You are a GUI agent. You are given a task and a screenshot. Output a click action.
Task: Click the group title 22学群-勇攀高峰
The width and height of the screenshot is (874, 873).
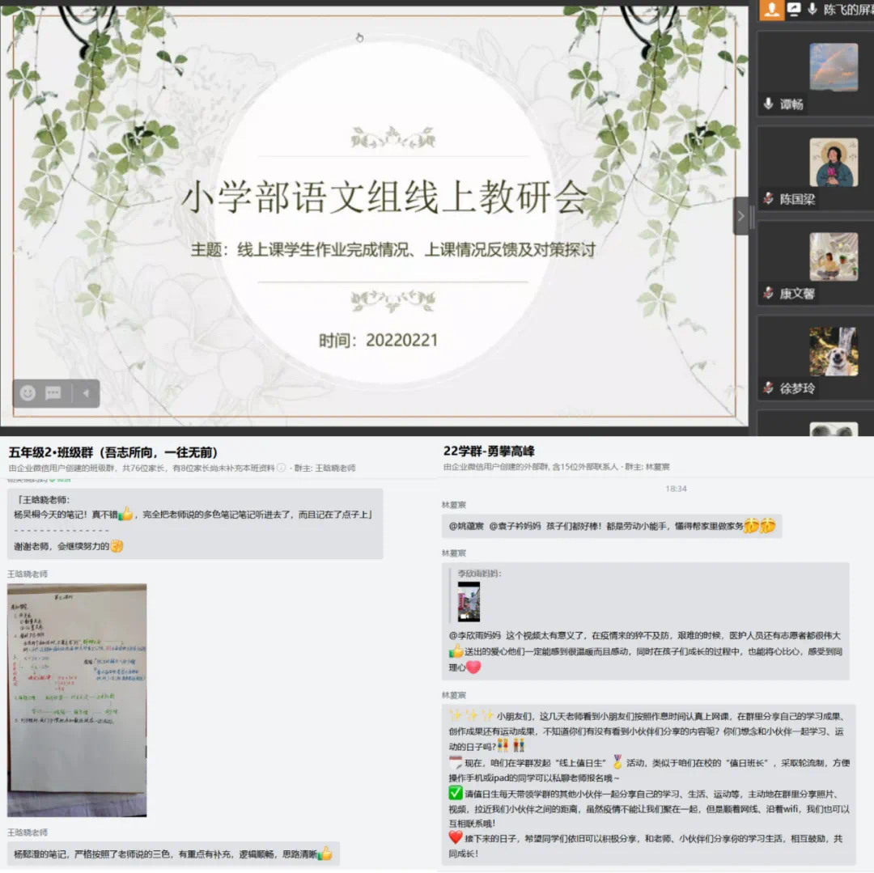click(x=489, y=451)
